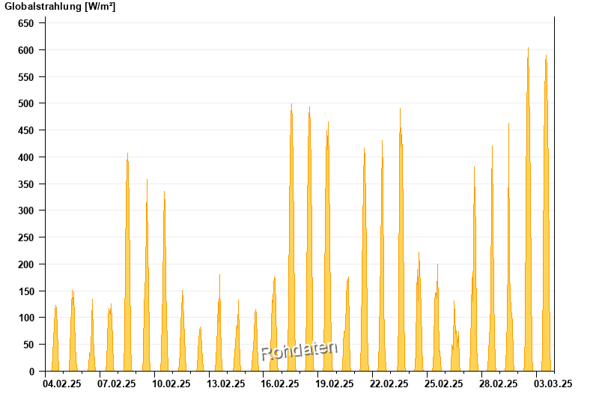599x412 pixels.
Task: Select the 28.02.25 date label
Action: (x=498, y=384)
